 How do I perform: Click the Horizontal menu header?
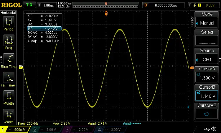pyautogui.click(x=8, y=13)
